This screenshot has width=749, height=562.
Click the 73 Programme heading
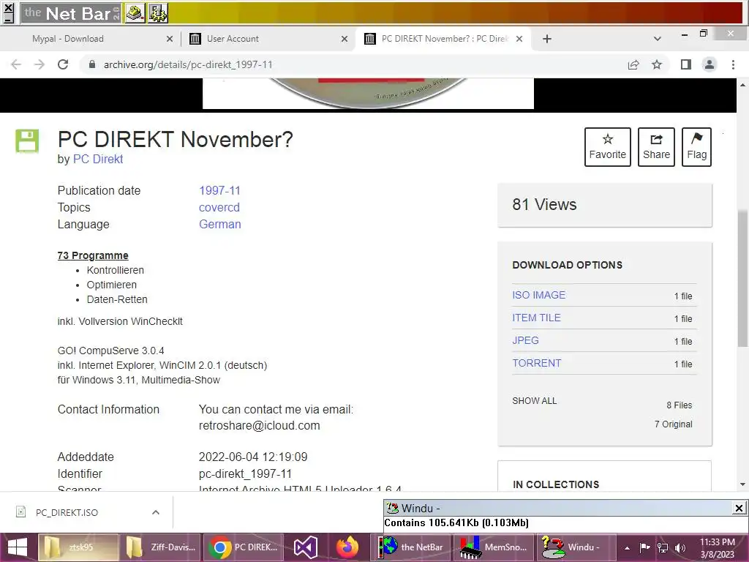pos(93,255)
